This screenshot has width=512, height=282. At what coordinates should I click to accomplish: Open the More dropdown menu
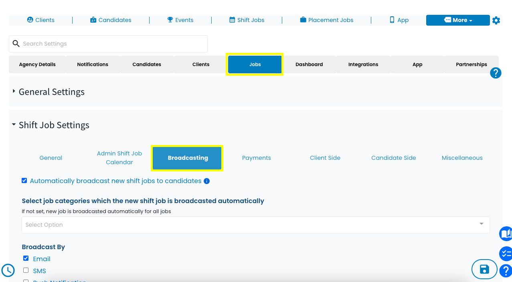pos(458,20)
